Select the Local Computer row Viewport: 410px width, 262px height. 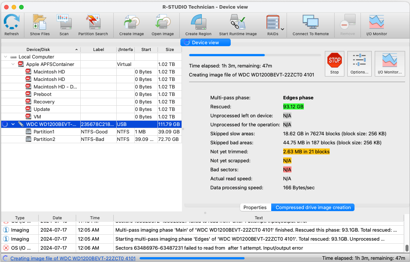coord(91,57)
